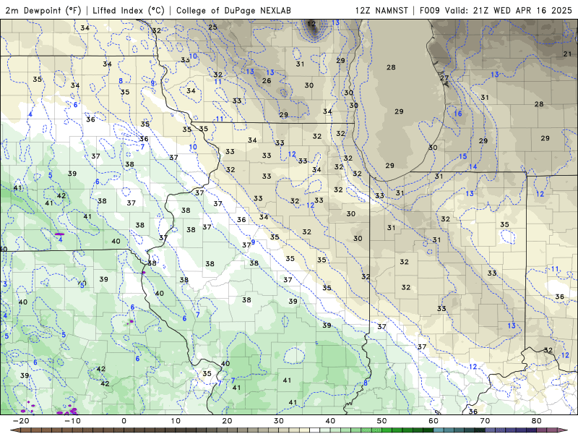Viewport: 578px width, 434px height.
Task: Click the blue "14" lifted index contour label
Action: 473,167
